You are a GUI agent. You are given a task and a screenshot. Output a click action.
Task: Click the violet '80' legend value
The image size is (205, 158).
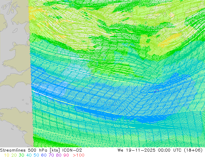[59, 155]
